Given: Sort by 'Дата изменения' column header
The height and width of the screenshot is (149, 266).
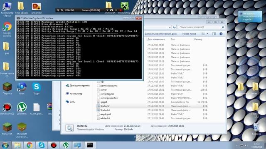Looking at the screenshot, I should [x=156, y=39].
